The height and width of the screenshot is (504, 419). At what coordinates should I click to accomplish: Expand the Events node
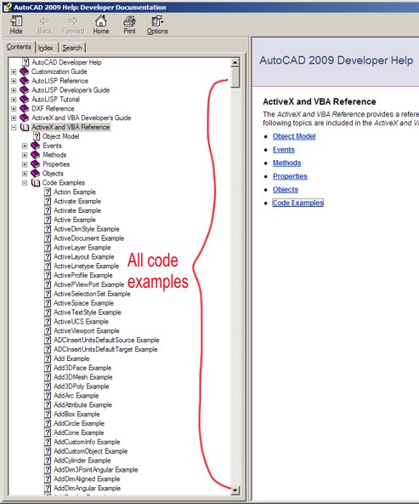[25, 146]
